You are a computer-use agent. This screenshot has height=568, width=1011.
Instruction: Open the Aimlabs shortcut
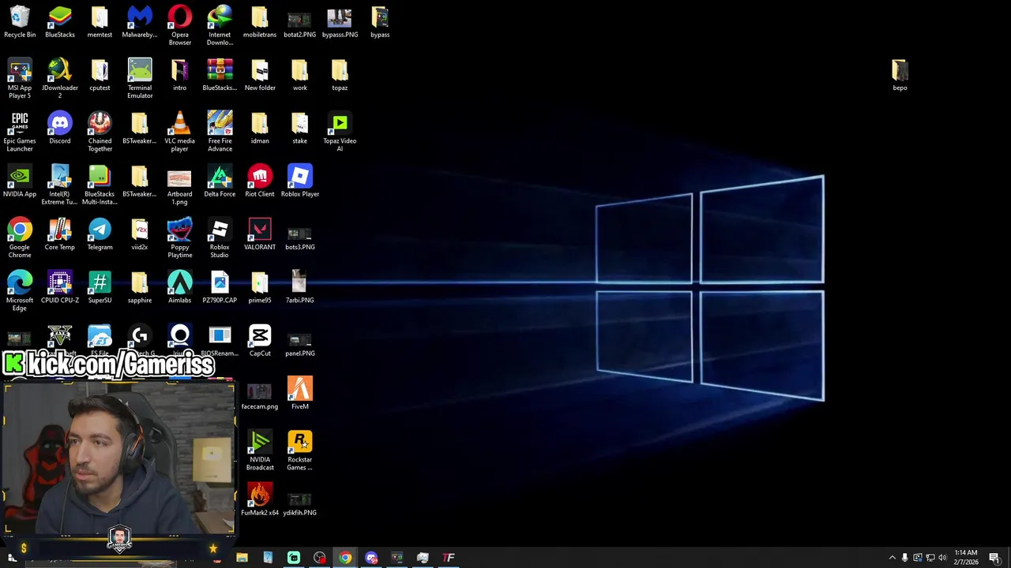(x=179, y=286)
